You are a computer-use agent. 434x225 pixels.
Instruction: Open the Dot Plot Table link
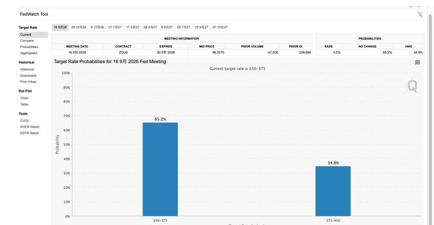(x=24, y=104)
